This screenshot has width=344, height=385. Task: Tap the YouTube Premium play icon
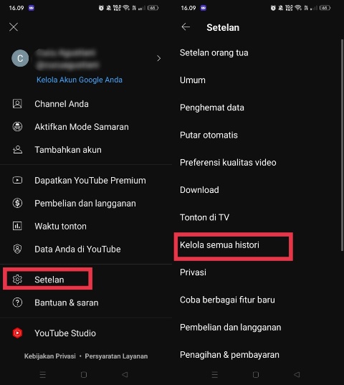pos(17,180)
